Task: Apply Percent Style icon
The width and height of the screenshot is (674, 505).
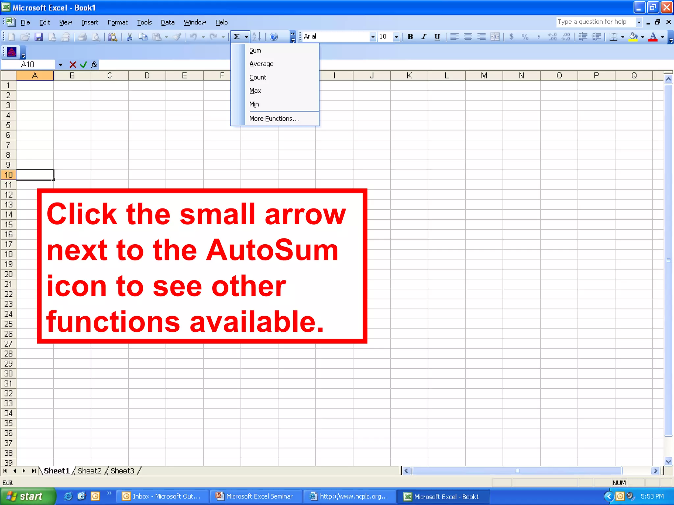Action: 525,37
